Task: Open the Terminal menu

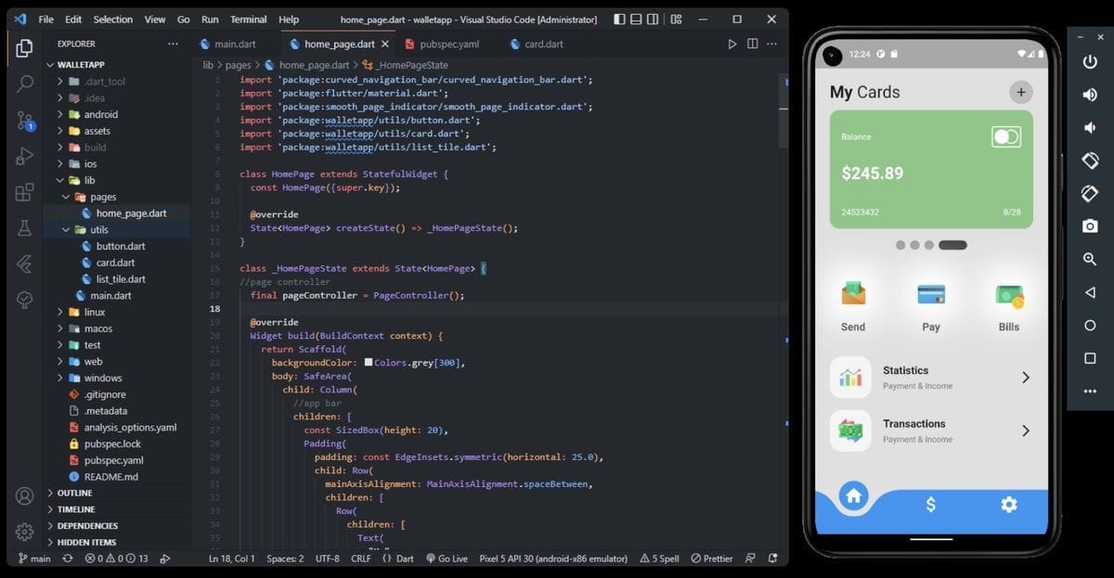Action: click(x=247, y=19)
